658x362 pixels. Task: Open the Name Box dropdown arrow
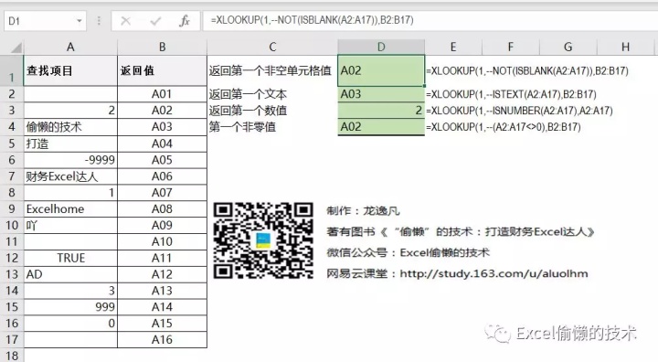79,21
